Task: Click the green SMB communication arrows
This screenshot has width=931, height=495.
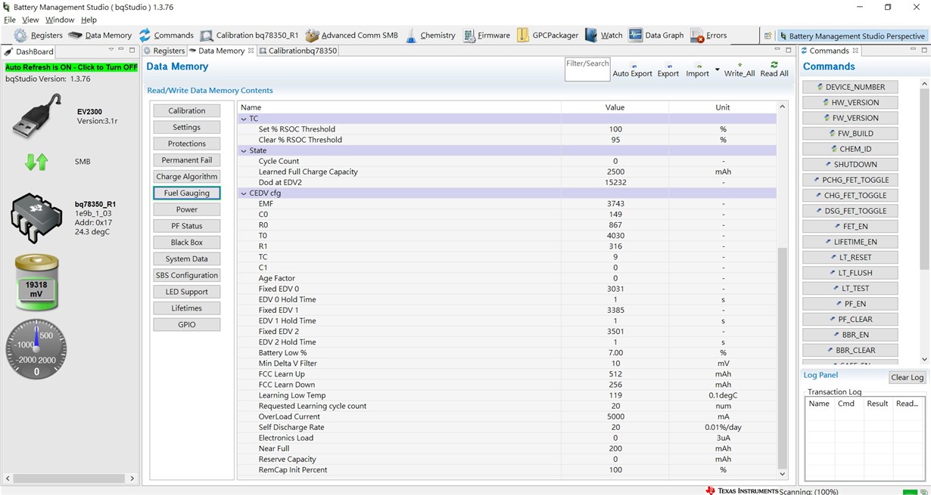Action: (x=36, y=162)
